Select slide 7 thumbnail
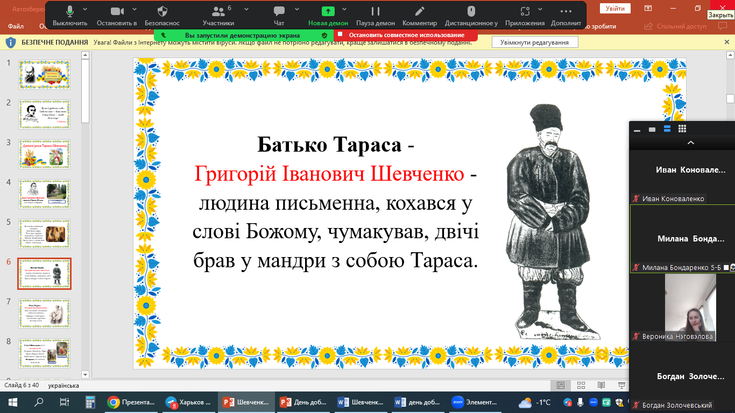This screenshot has width=735, height=413. pyautogui.click(x=45, y=313)
